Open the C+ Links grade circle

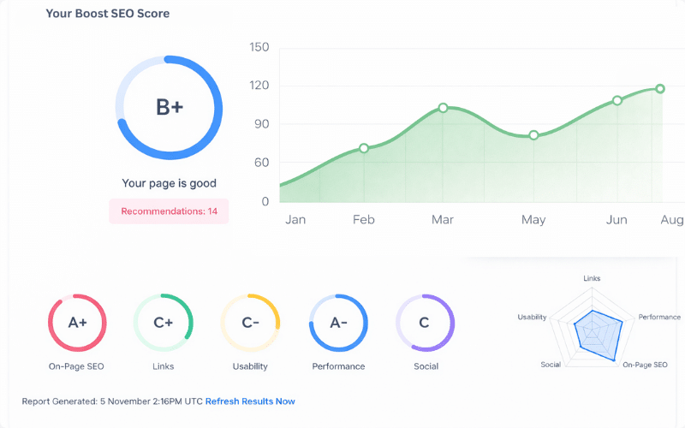click(164, 323)
